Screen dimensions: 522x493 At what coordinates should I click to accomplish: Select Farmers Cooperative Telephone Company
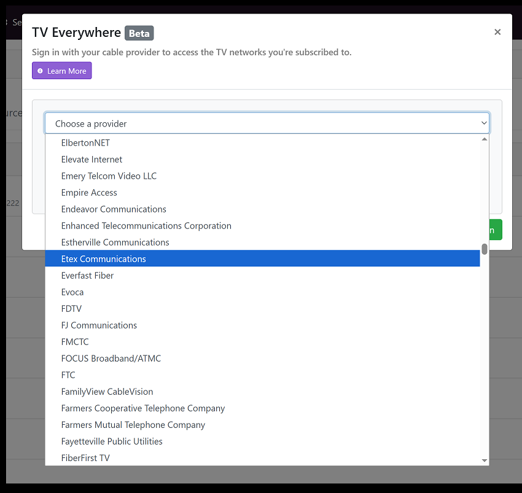143,408
